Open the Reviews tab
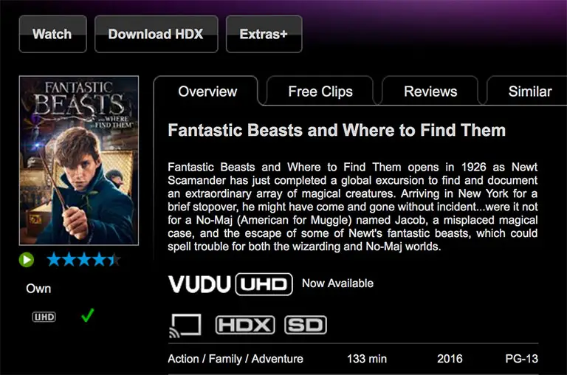567x375 pixels. pos(430,91)
